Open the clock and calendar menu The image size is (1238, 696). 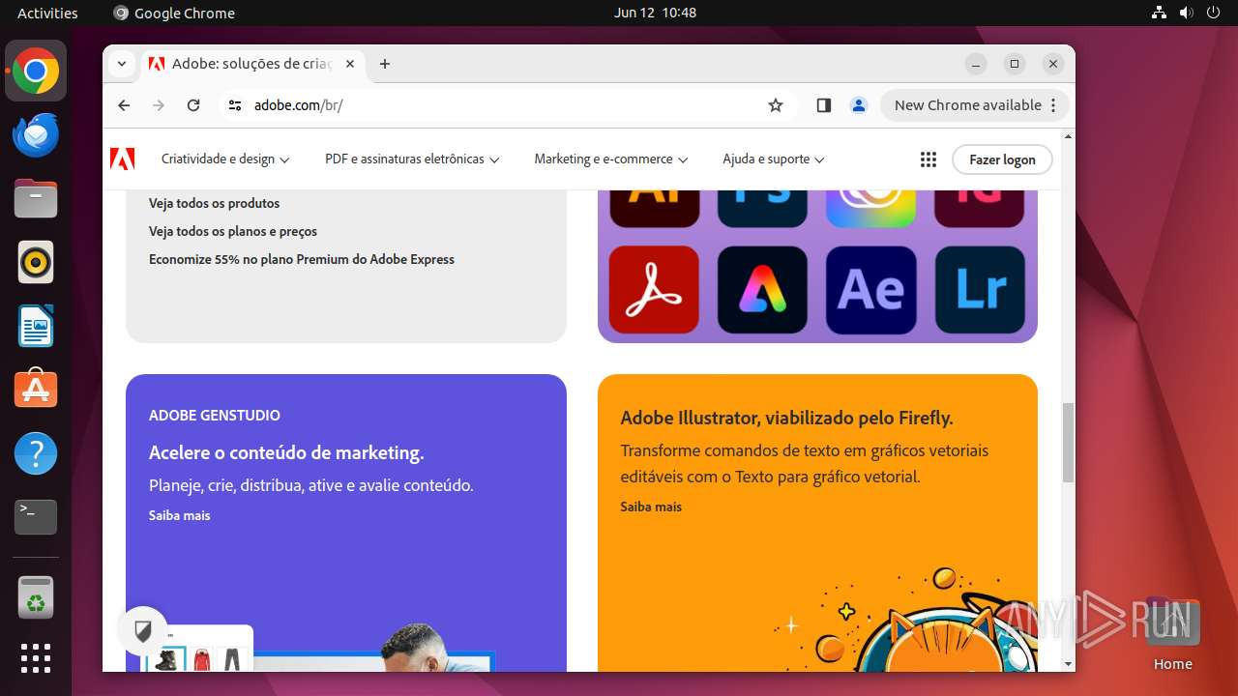click(655, 13)
